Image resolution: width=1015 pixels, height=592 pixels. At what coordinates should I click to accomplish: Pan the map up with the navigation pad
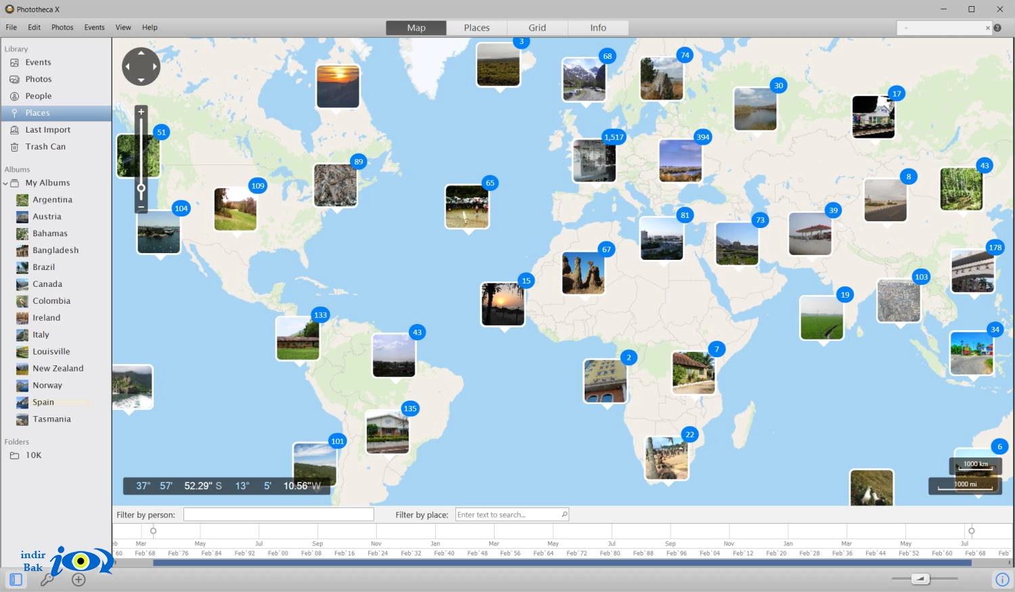click(x=141, y=52)
